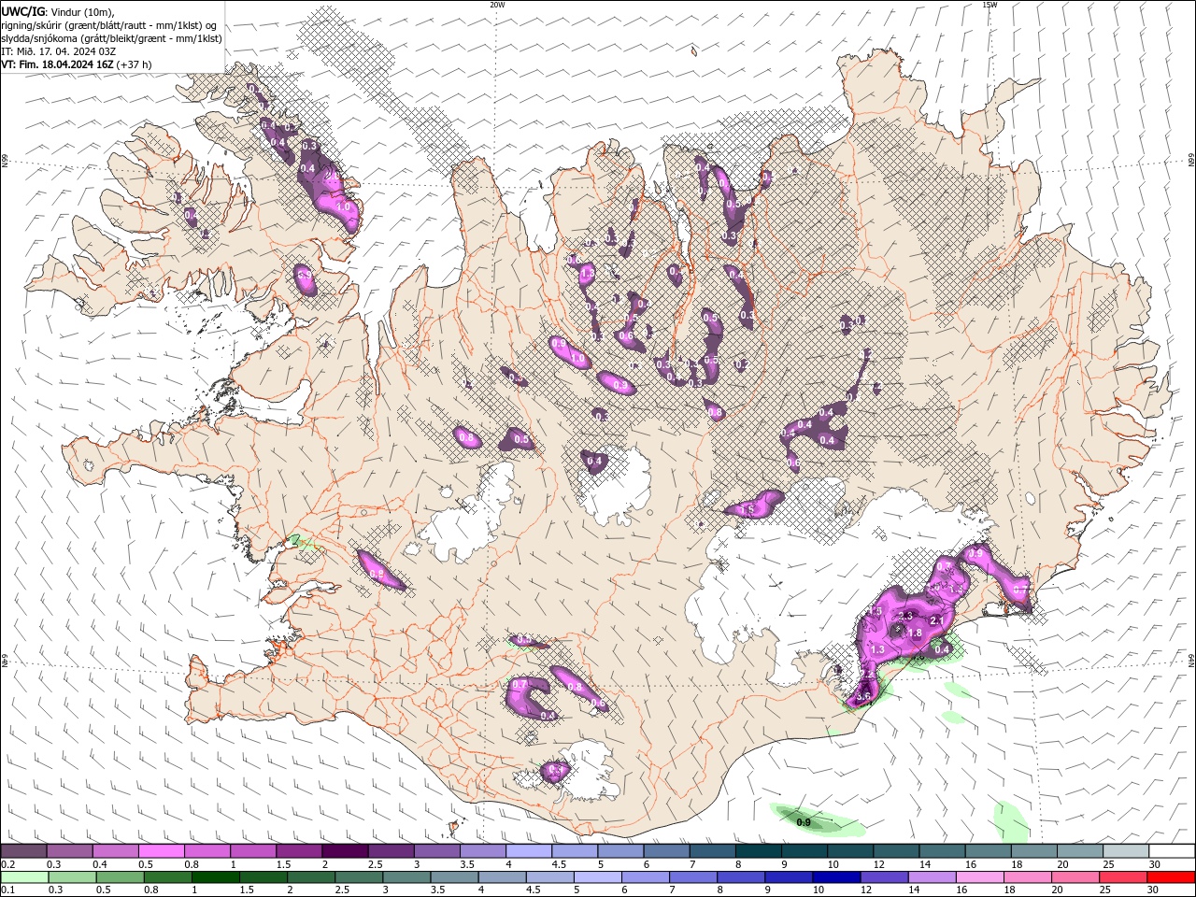Click the '64N' latitude label on the right edge

point(1190,661)
